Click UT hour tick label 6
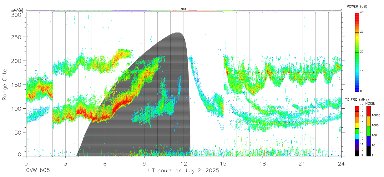The height and width of the screenshot is (177, 384). click(x=105, y=164)
